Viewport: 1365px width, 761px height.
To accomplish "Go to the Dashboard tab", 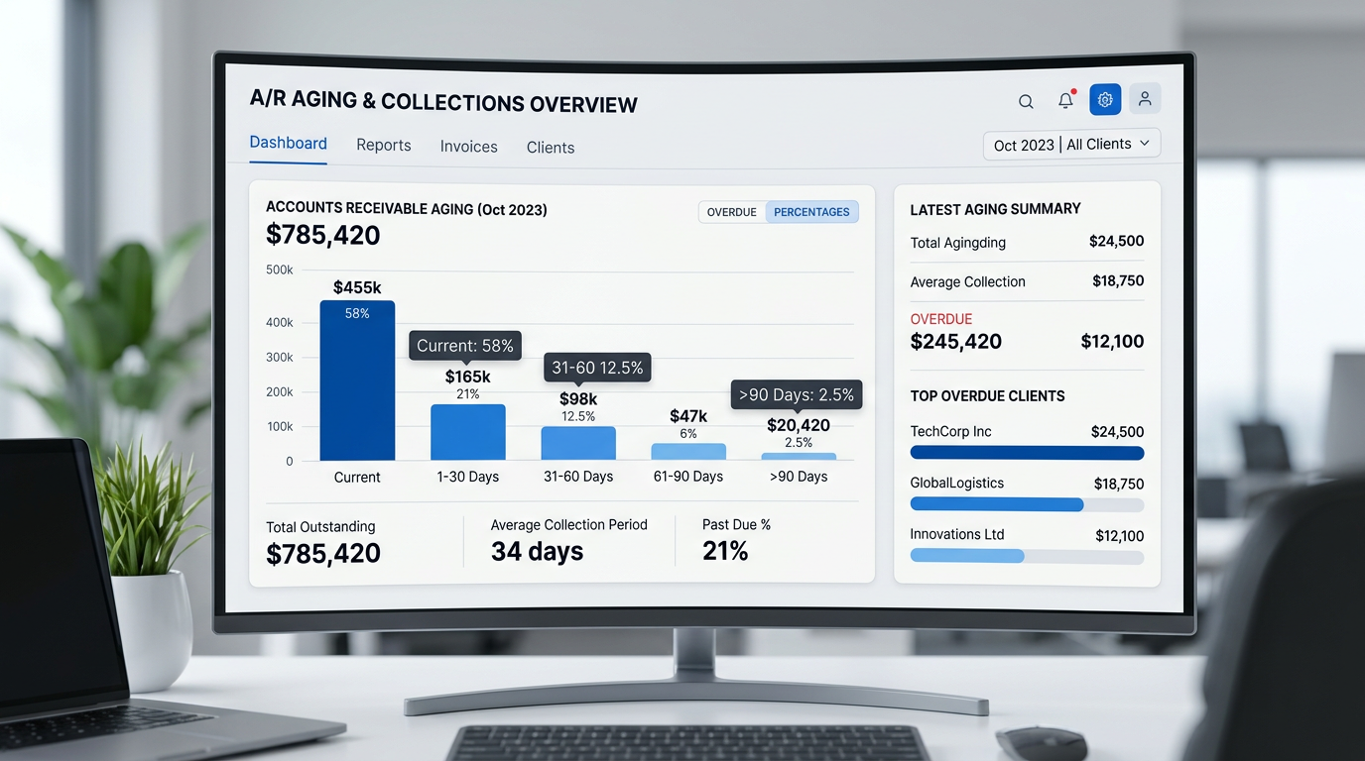I will [x=289, y=143].
